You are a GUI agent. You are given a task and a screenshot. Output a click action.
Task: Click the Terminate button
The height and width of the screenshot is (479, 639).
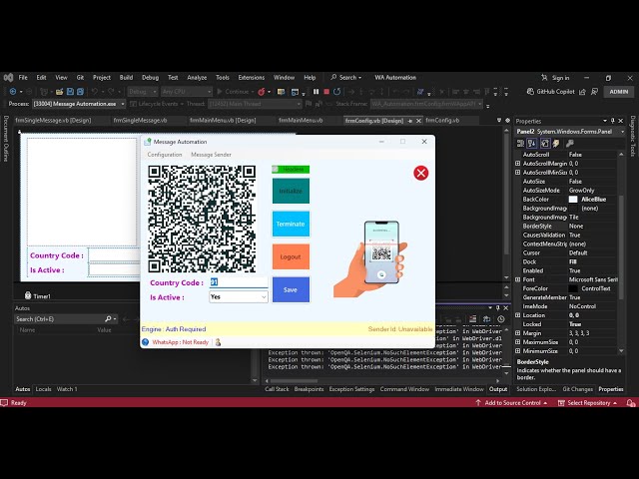click(x=291, y=224)
